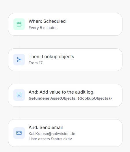Click the audit log document icon
130x152 pixels.
19,95
